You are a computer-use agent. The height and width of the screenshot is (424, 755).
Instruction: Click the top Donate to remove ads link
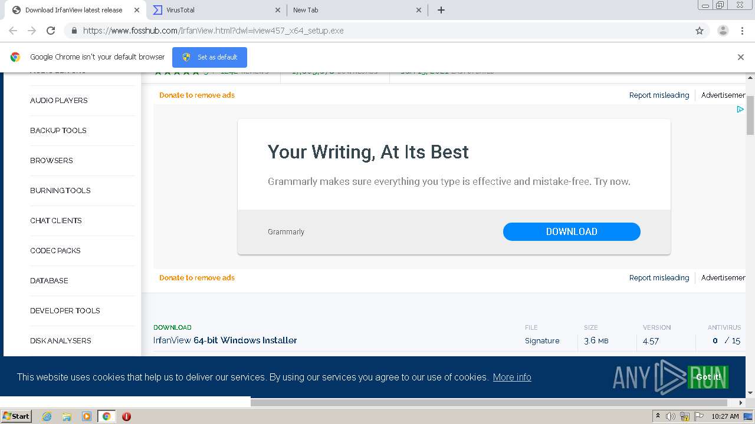point(197,95)
